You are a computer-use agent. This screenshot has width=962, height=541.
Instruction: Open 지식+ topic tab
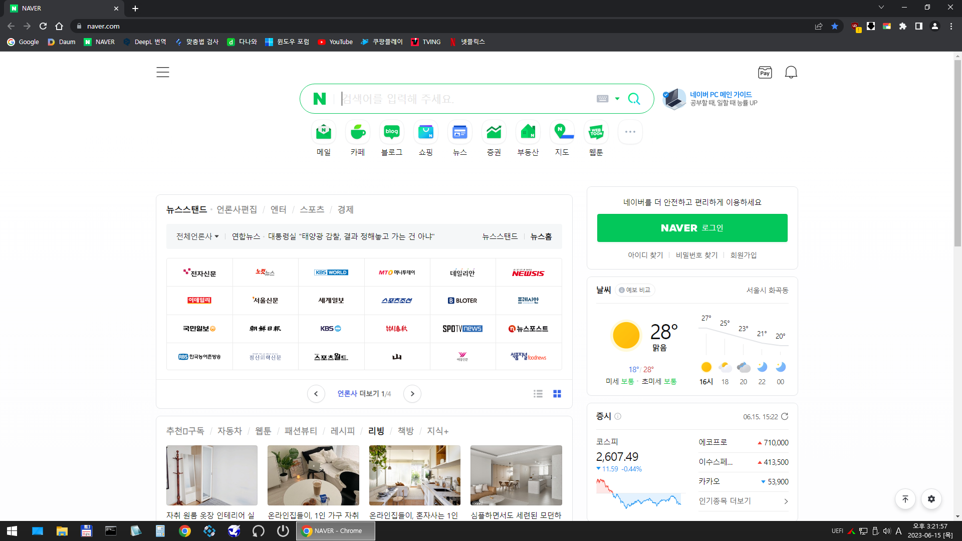pyautogui.click(x=437, y=431)
